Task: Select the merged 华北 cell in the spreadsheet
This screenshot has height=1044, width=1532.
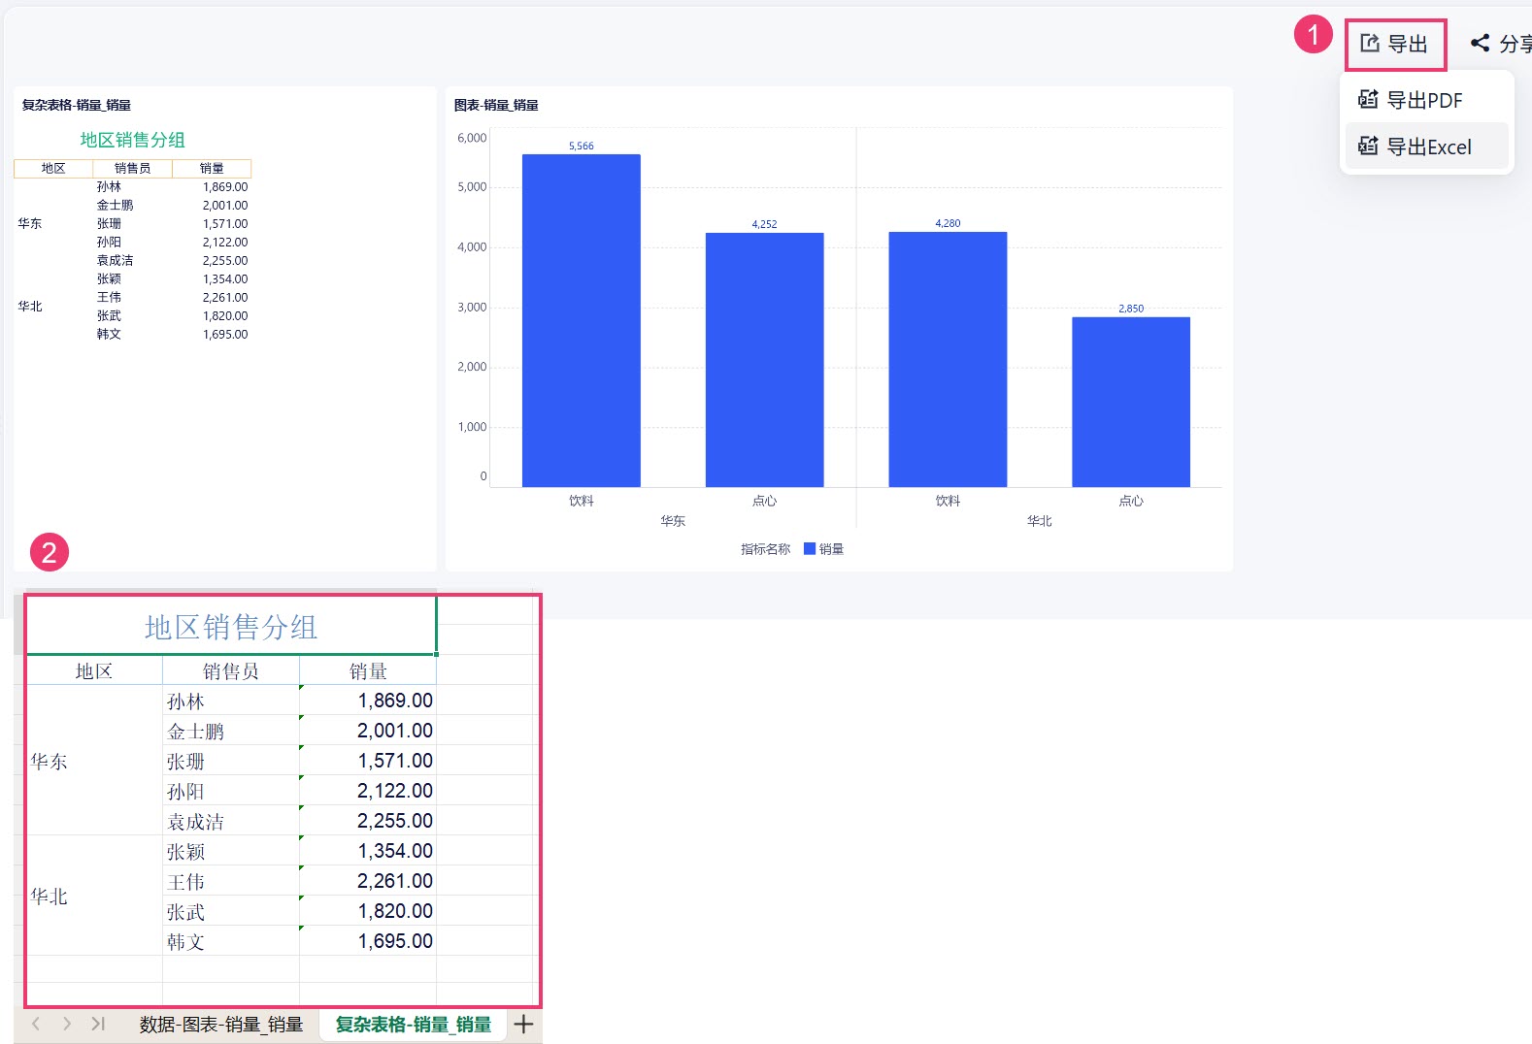Action: coord(94,896)
